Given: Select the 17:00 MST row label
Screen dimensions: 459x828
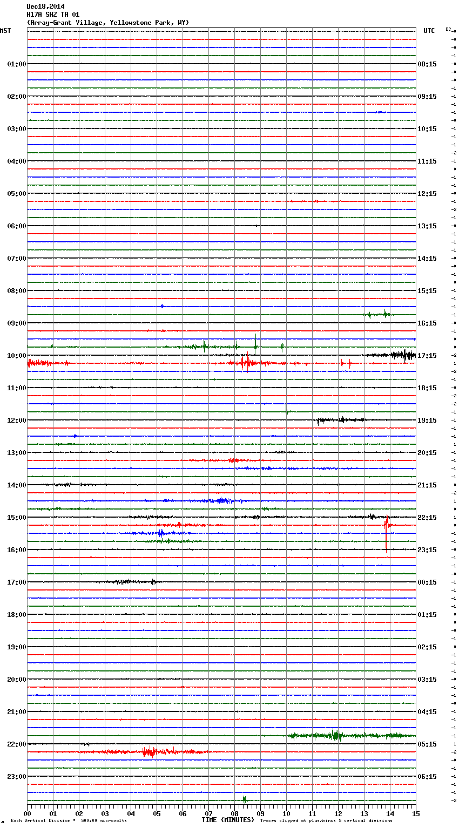Looking at the screenshot, I should pyautogui.click(x=16, y=582).
